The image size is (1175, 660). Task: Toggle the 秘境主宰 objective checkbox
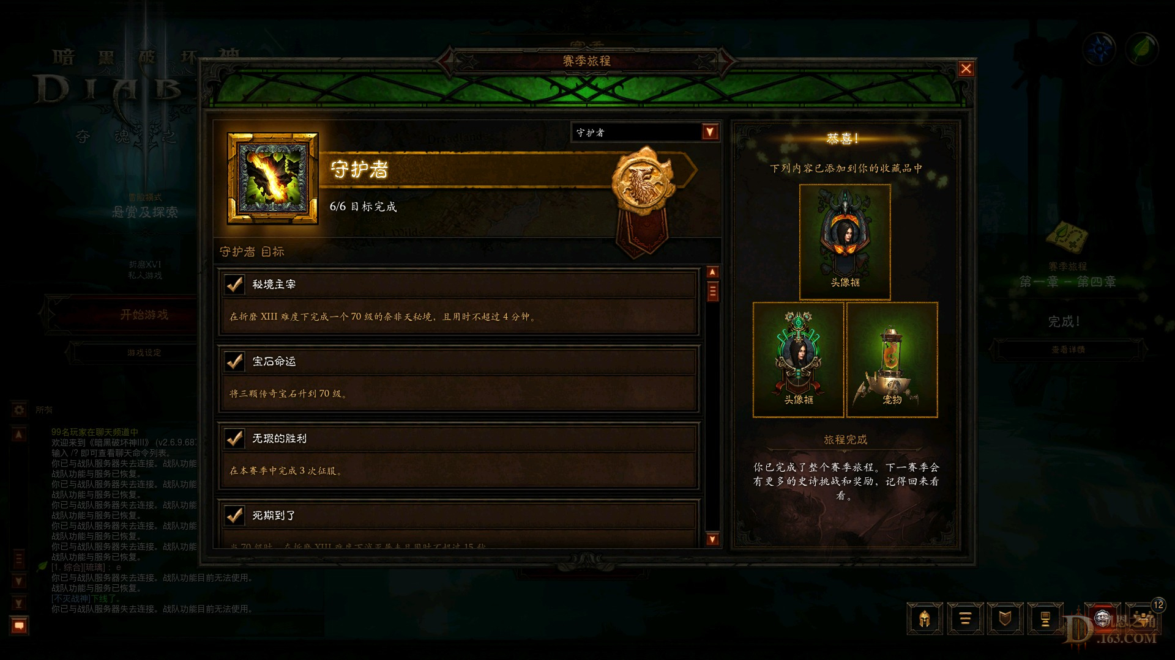(x=235, y=284)
